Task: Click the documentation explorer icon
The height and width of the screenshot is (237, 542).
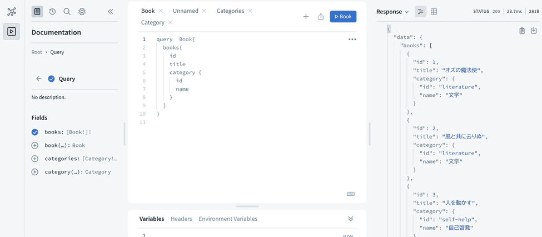Action: [x=37, y=12]
